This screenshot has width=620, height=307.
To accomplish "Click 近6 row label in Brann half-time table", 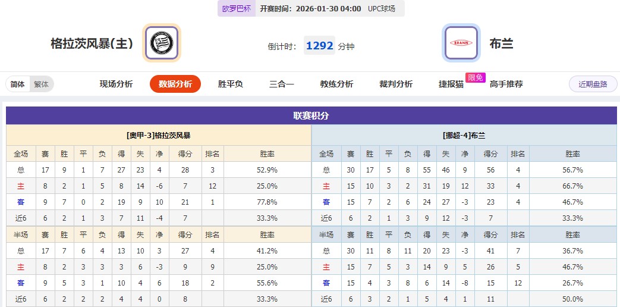I will point(326,299).
